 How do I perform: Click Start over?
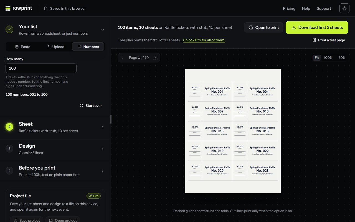[x=91, y=105]
